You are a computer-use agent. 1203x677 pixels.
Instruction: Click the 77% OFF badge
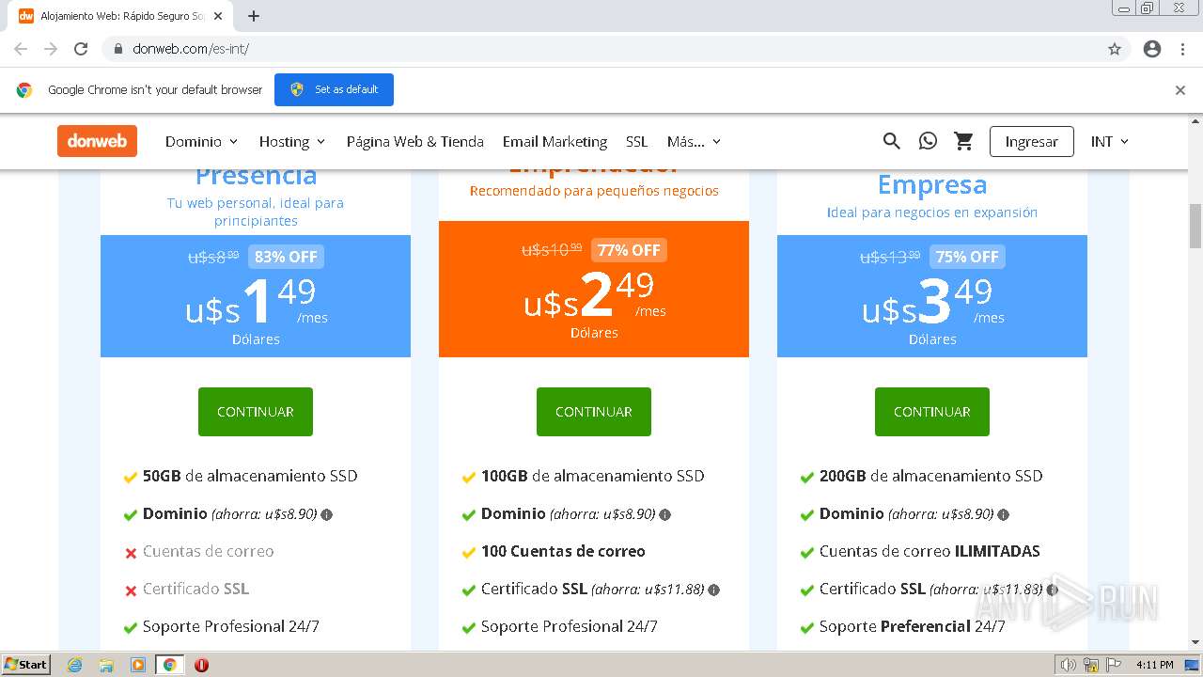pos(629,250)
